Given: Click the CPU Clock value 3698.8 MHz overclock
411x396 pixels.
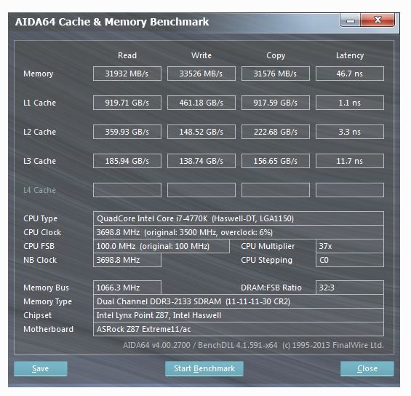Looking at the screenshot, I should click(x=239, y=232).
